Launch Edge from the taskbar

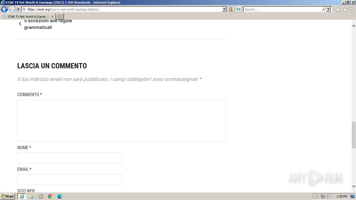(x=60, y=196)
